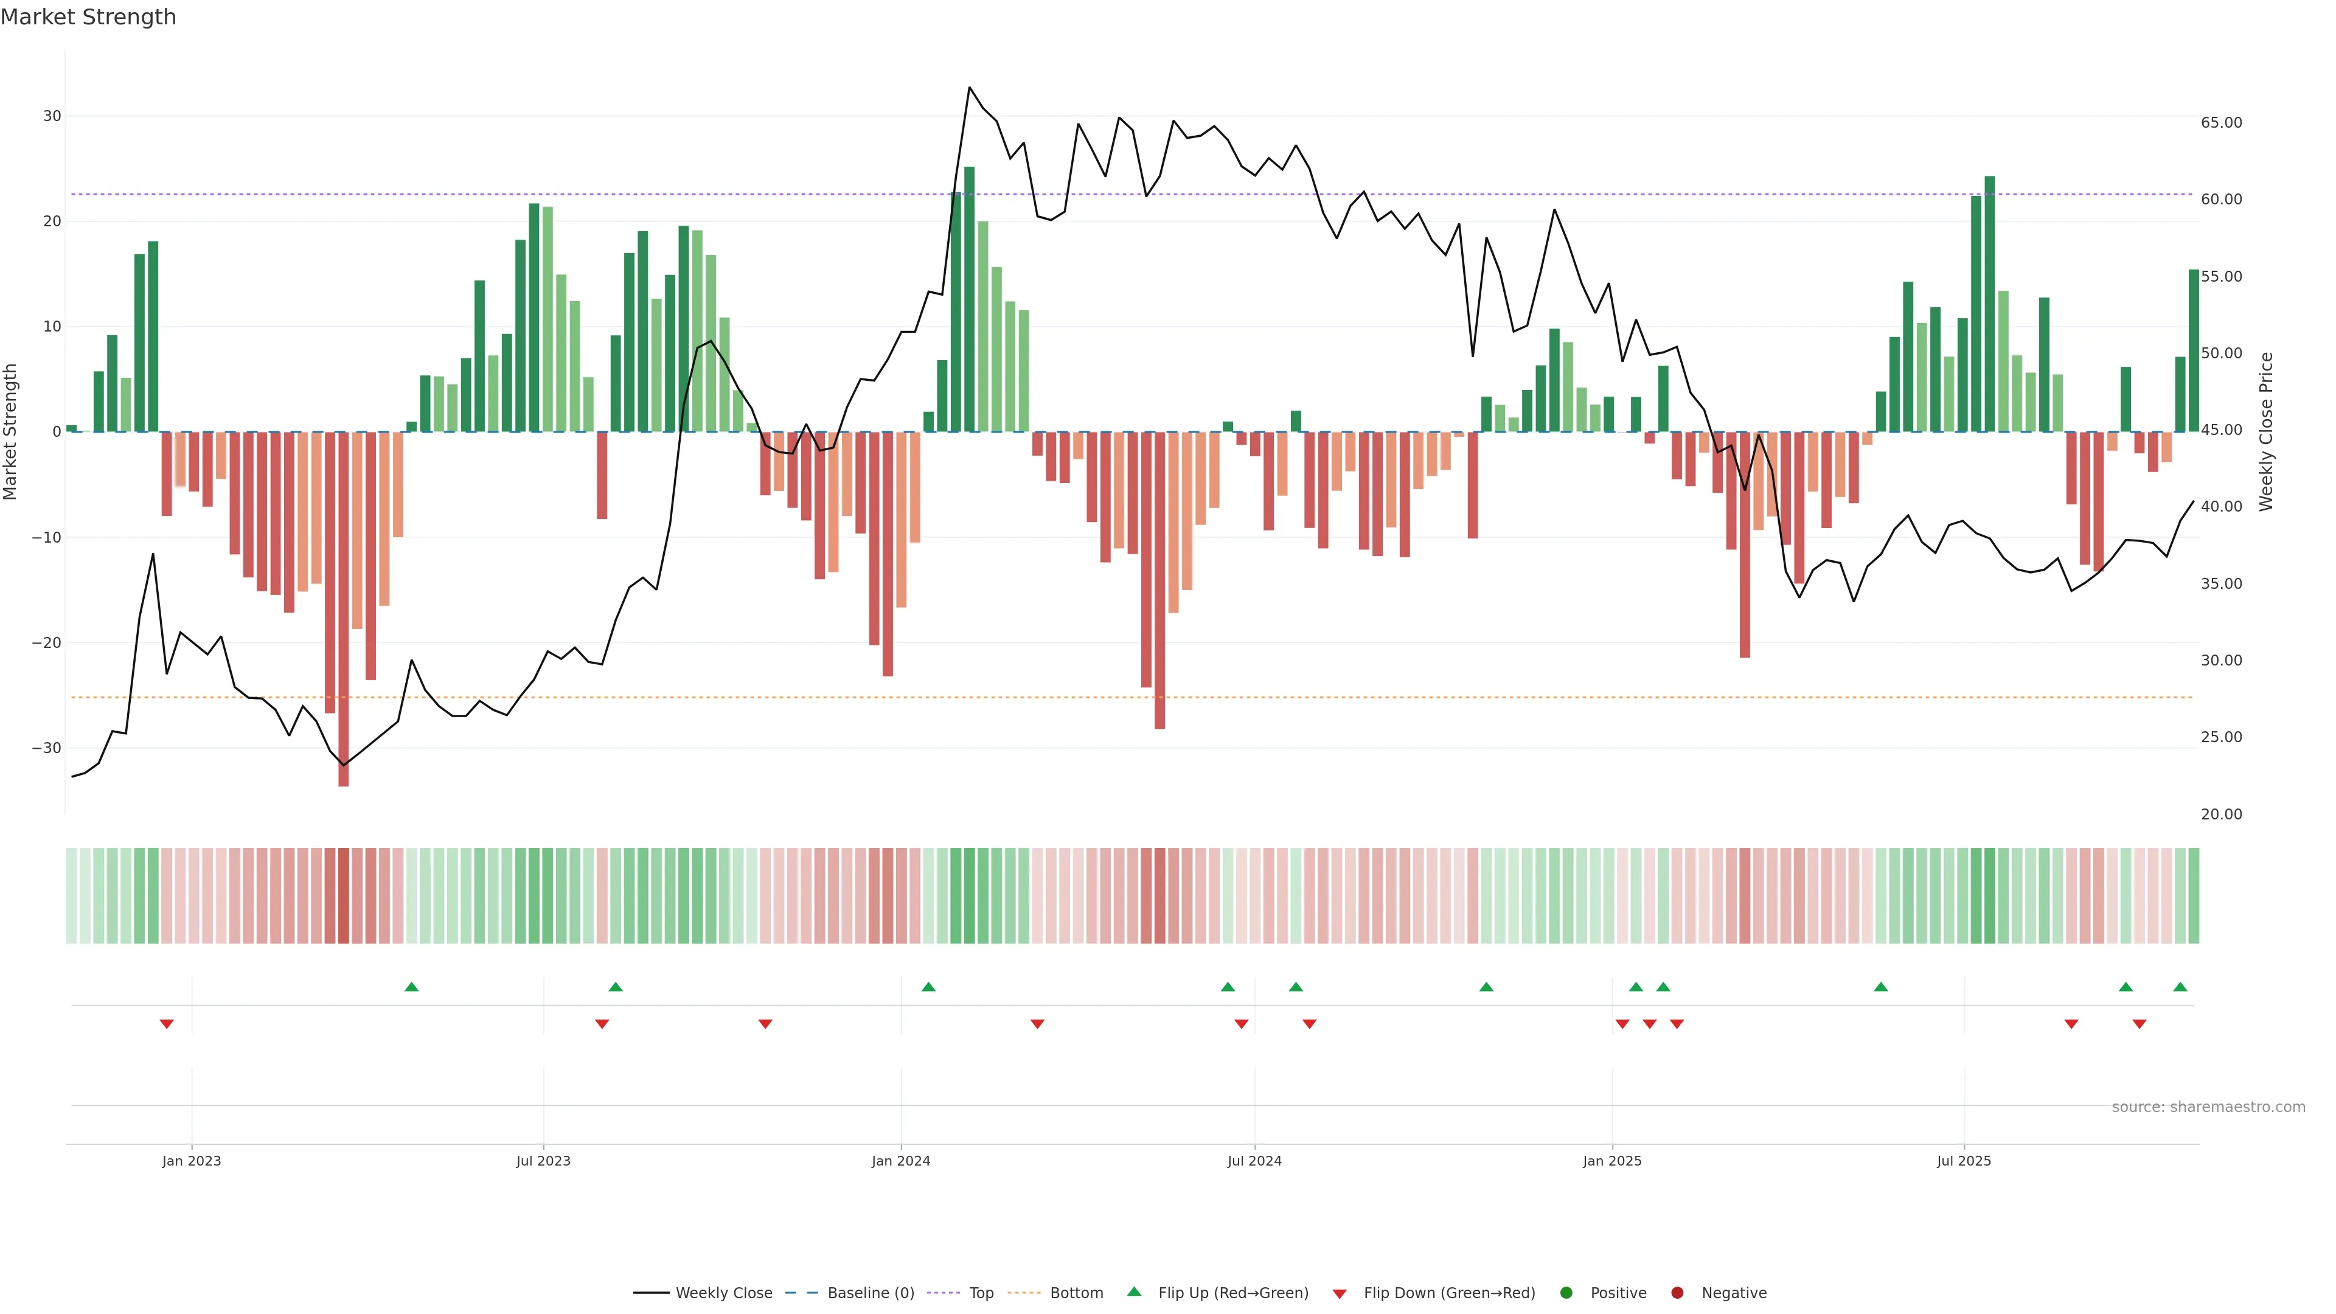Image resolution: width=2336 pixels, height=1314 pixels.
Task: Click the first green flip-up triangle marker
Action: click(412, 987)
